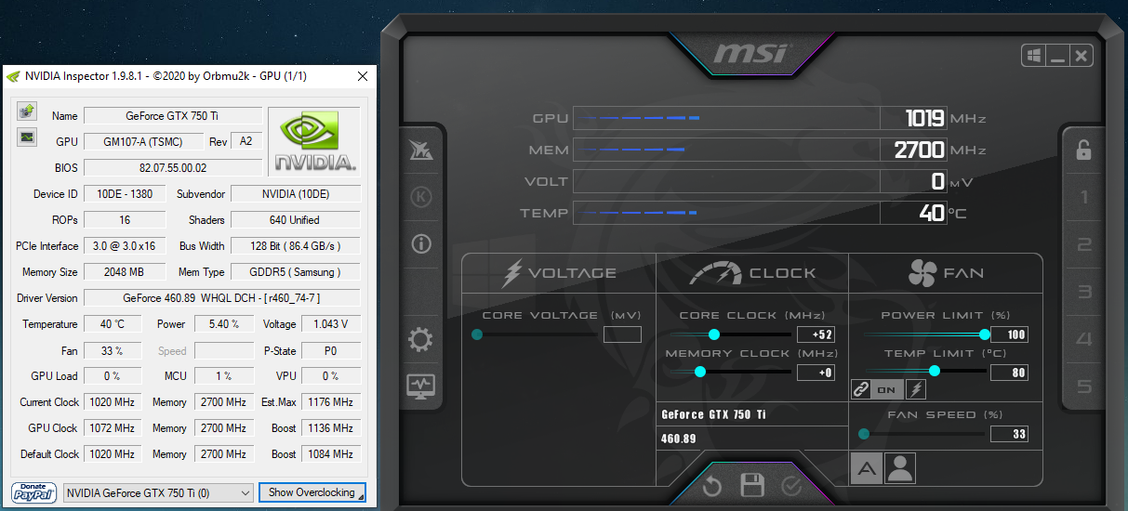Adjust the Memory Clock slider handle
Viewport: 1128px width, 511px height.
[x=700, y=372]
